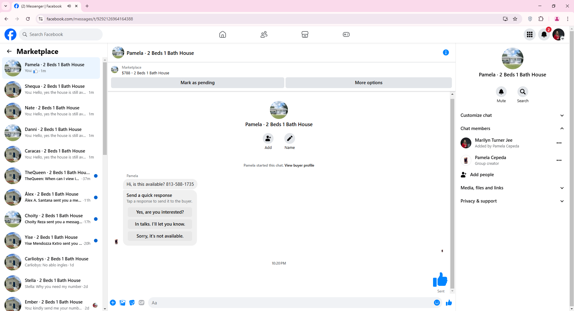This screenshot has width=574, height=311.
Task: Attach a photo with the image icon
Action: coord(122,303)
